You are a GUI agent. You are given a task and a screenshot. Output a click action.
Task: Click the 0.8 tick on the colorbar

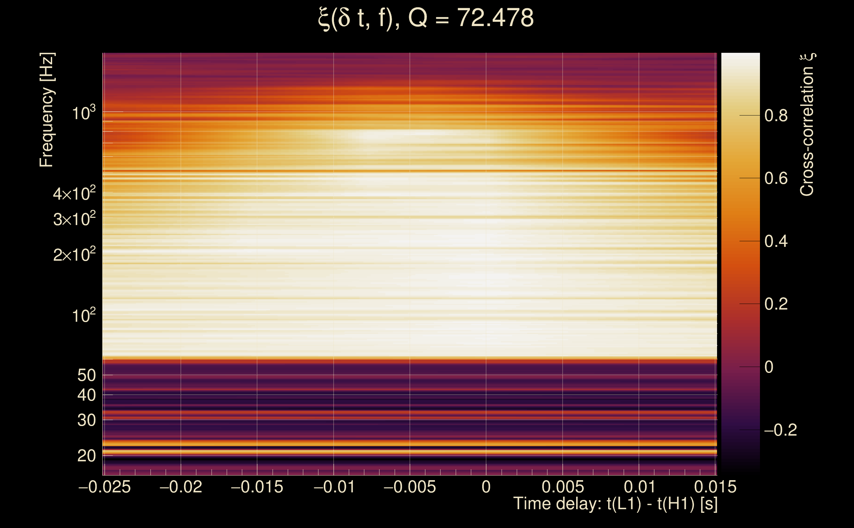(776, 115)
